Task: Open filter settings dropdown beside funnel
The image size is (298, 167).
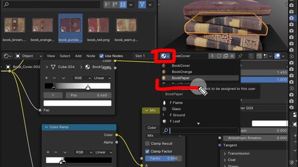Action: point(150,5)
